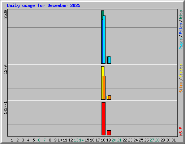Click the chart title 'Daily usage for December 2025'
This screenshot has width=185, height=144.
click(x=44, y=5)
